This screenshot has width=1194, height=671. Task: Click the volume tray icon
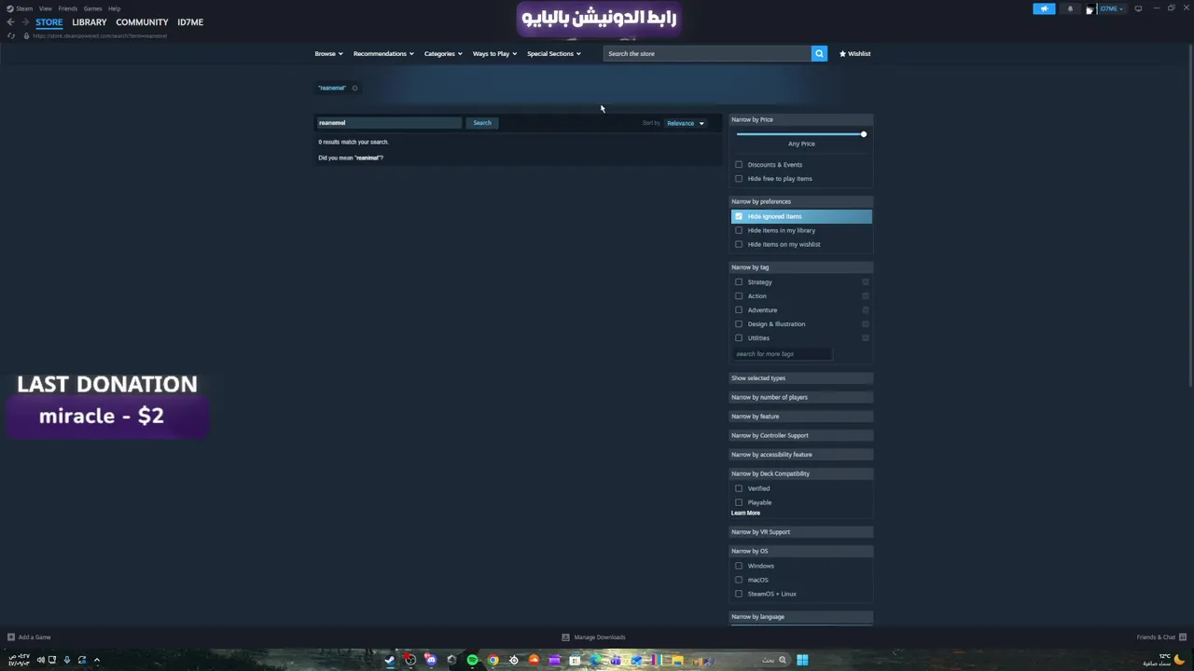click(x=40, y=660)
